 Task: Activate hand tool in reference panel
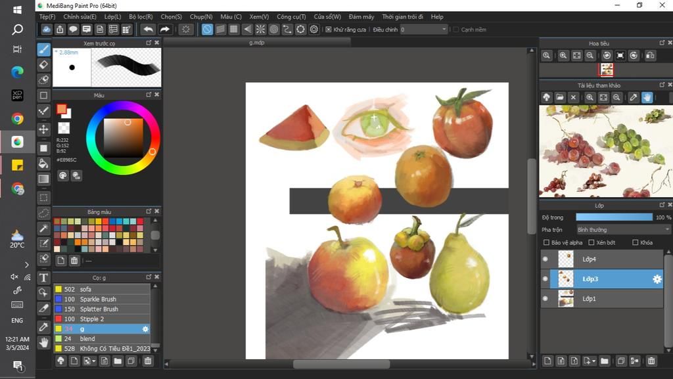(x=647, y=97)
